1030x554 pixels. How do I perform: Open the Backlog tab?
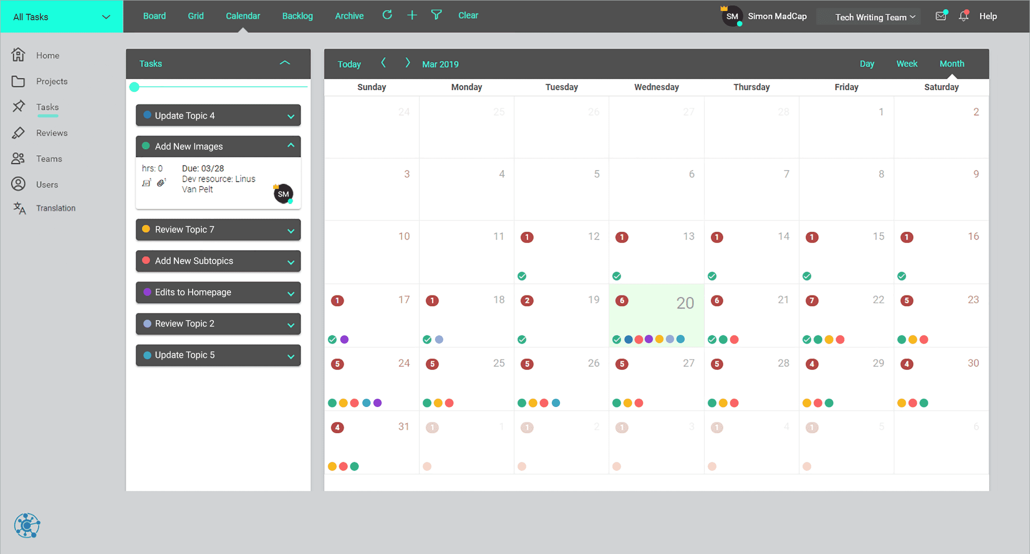coord(298,16)
